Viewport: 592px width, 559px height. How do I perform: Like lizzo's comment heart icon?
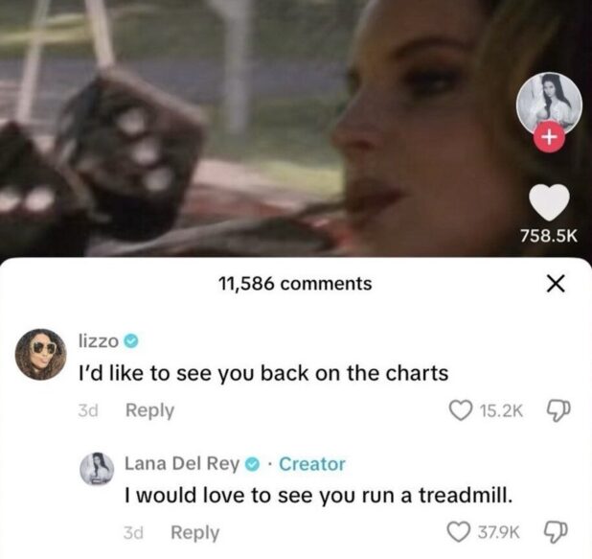461,410
